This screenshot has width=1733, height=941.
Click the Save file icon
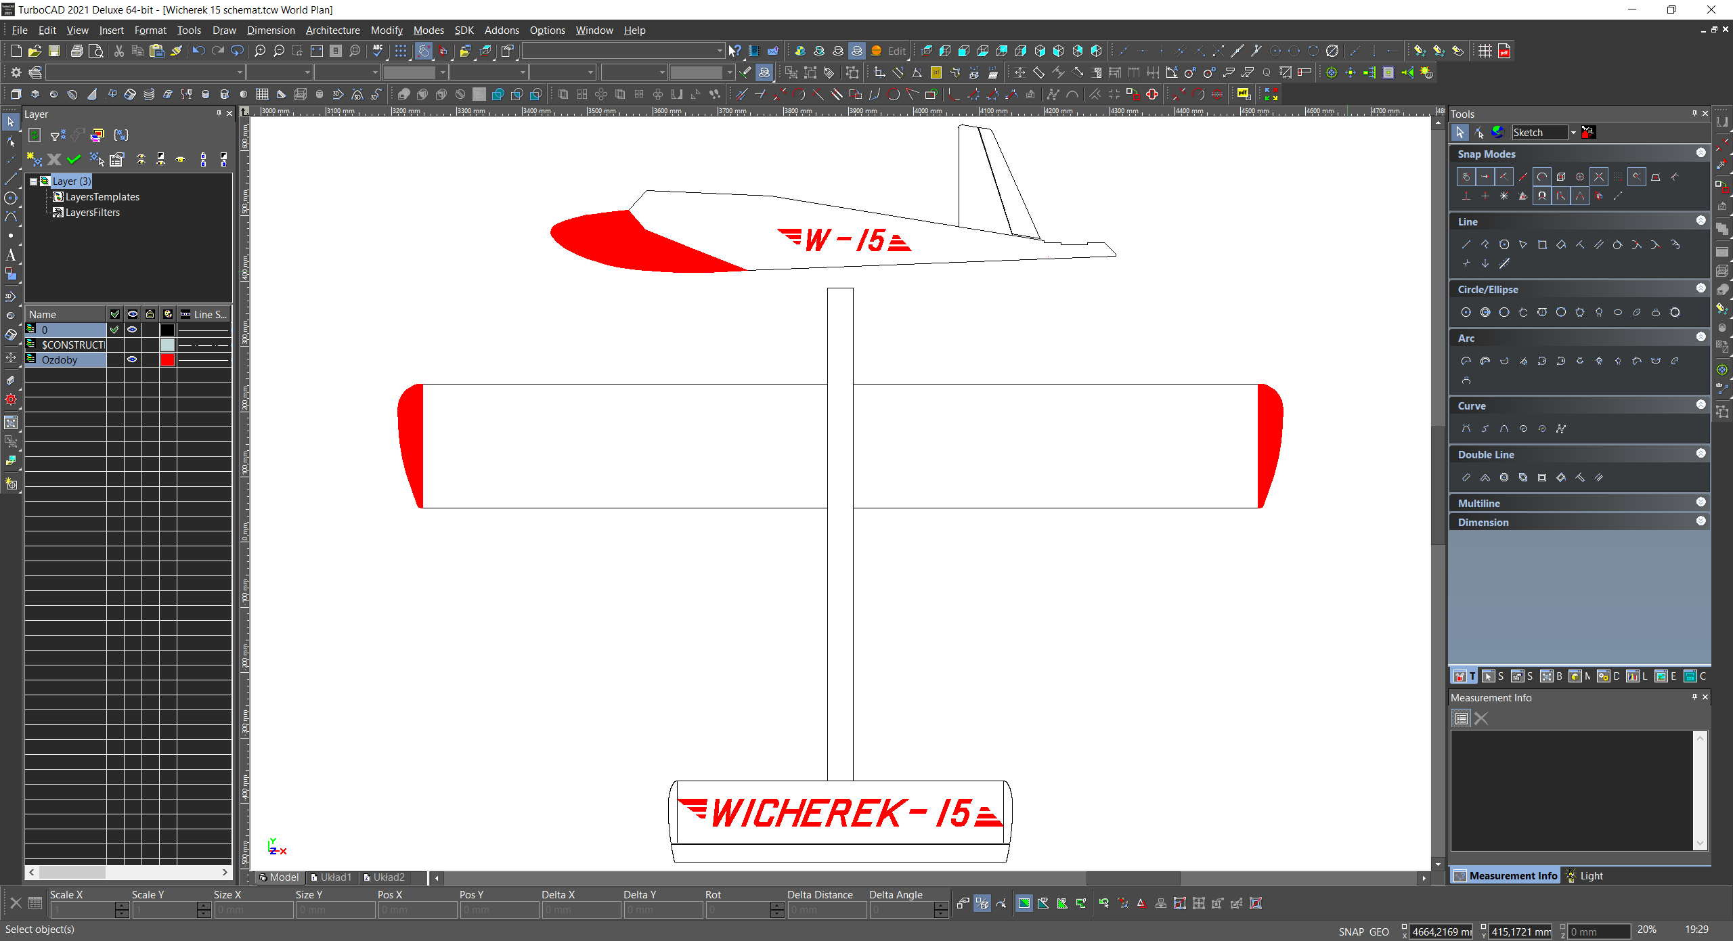(x=54, y=51)
